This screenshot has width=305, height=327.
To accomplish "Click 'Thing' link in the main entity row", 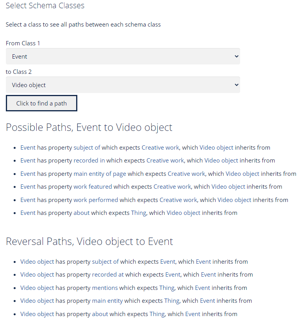I will 172,301.
